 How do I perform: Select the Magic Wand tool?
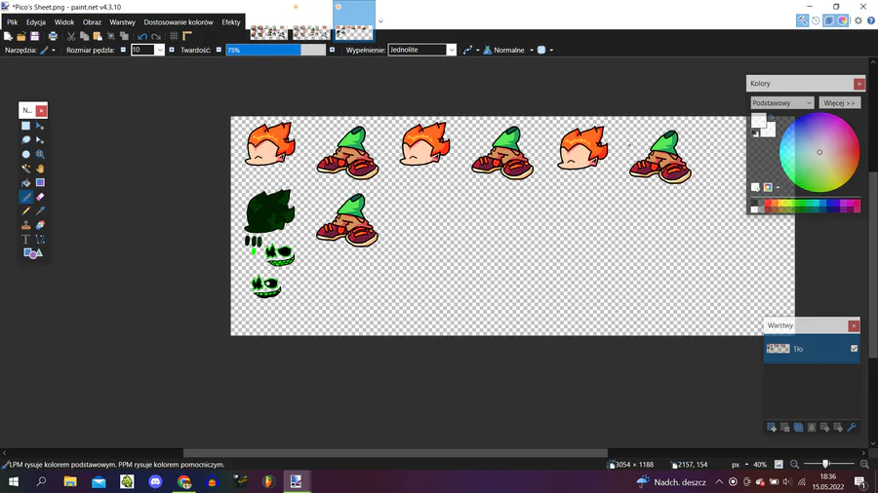click(25, 169)
